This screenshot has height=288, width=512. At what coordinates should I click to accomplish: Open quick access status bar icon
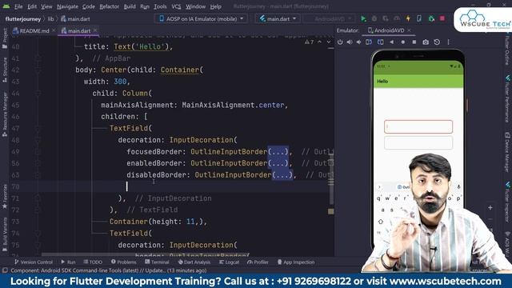tap(5, 270)
